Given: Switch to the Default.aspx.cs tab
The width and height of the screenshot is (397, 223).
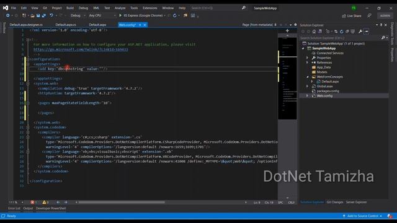Looking at the screenshot, I should [66, 25].
